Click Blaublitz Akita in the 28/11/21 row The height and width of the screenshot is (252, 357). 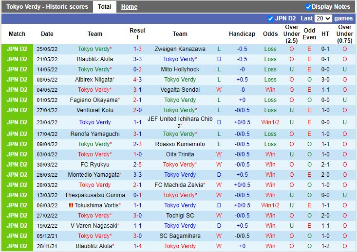(94, 246)
